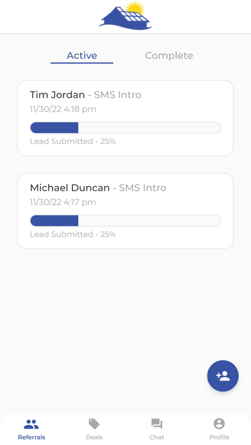The image size is (251, 445).
Task: Open Tim Jordan referral card
Action: [x=125, y=118]
